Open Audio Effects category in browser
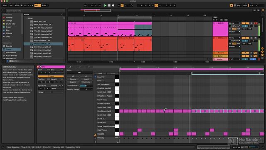This screenshot has height=150, width=266. coord(11,56)
